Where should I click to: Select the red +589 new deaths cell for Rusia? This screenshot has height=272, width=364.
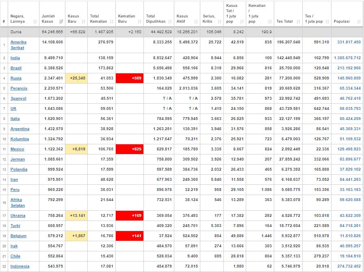coord(130,78)
